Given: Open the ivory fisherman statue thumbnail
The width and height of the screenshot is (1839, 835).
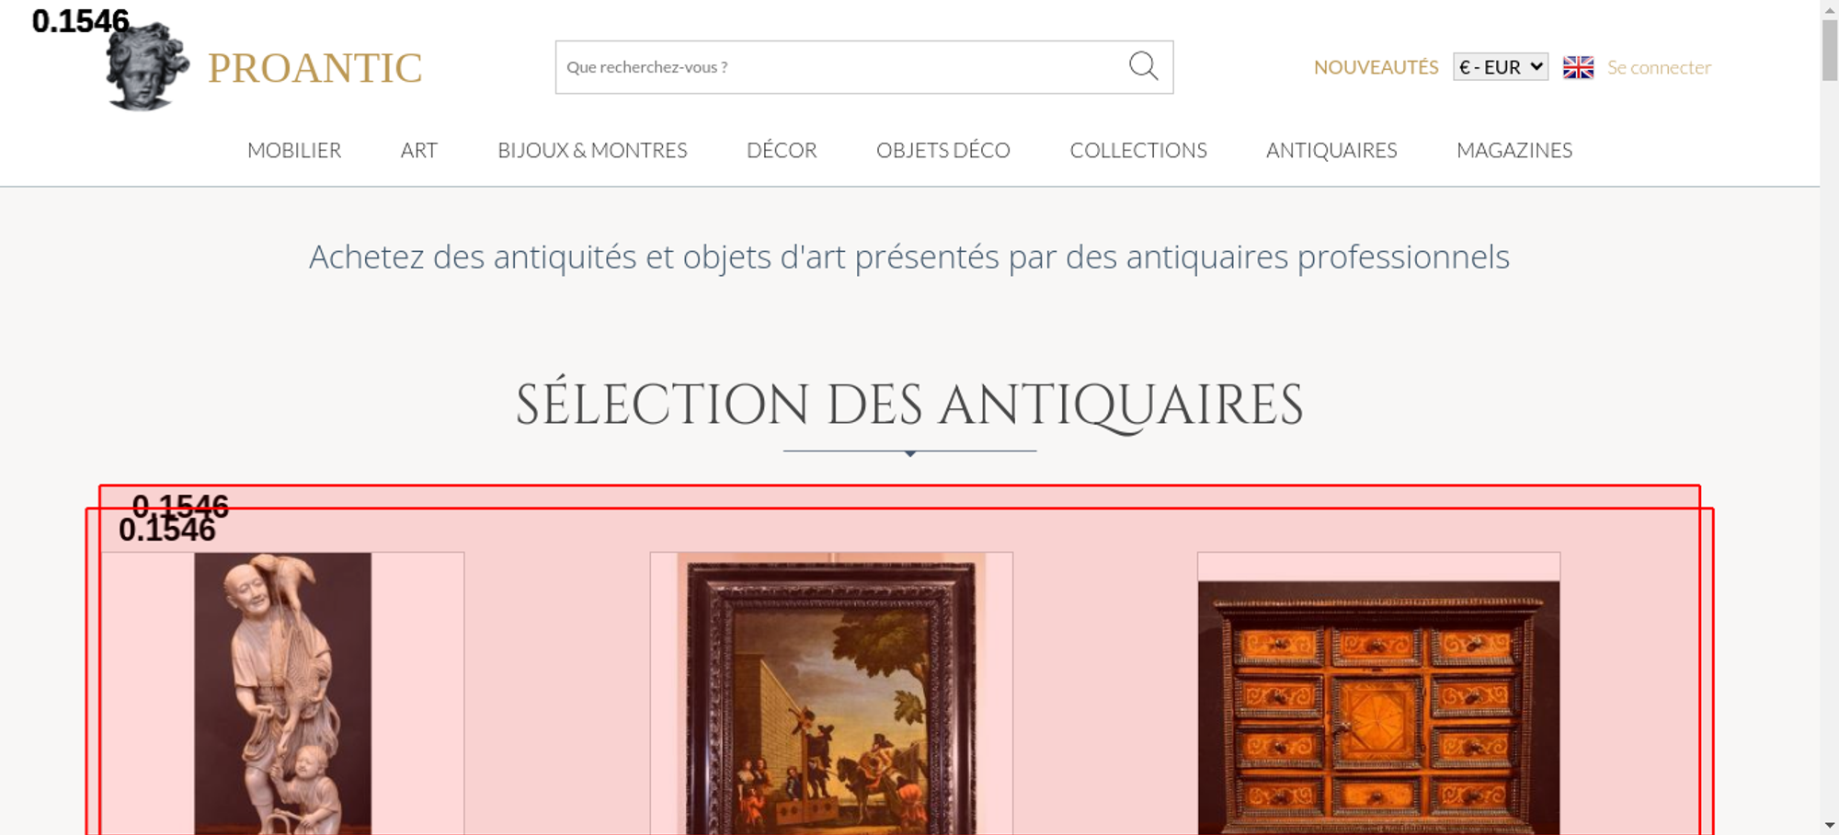Looking at the screenshot, I should point(282,693).
